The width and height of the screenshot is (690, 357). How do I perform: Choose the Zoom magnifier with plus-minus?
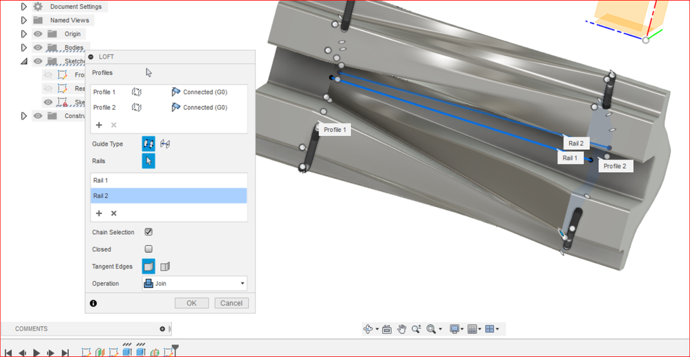[x=416, y=329]
